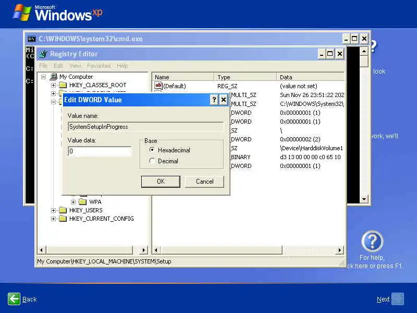The height and width of the screenshot is (313, 417).
Task: Click tree pane right scroll arrow
Action: 144,250
